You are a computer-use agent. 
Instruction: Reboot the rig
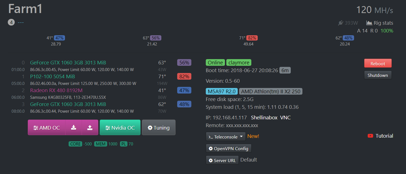378,63
